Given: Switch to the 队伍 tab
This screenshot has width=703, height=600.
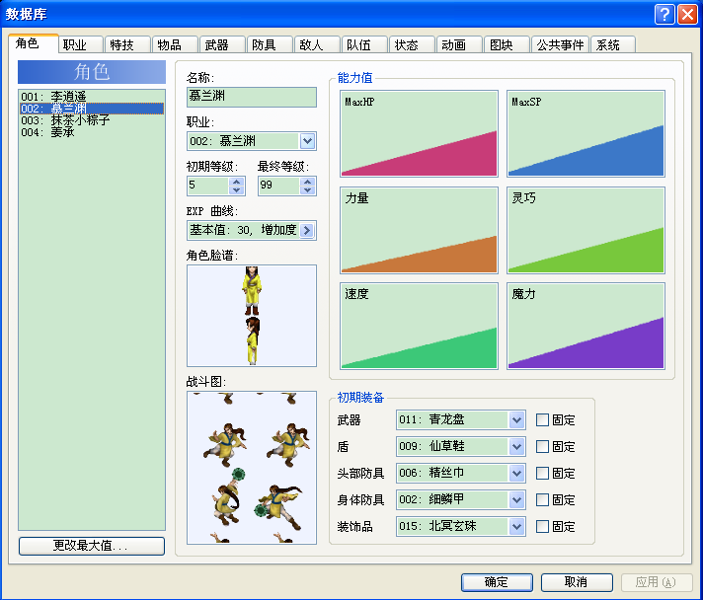Looking at the screenshot, I should click(x=365, y=44).
